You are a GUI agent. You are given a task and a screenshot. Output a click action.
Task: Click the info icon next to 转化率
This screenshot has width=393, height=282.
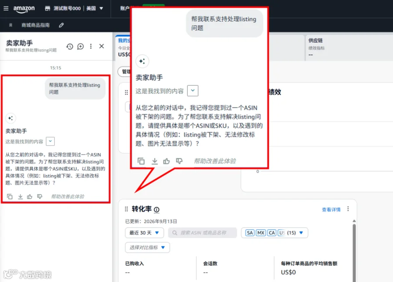pos(157,210)
